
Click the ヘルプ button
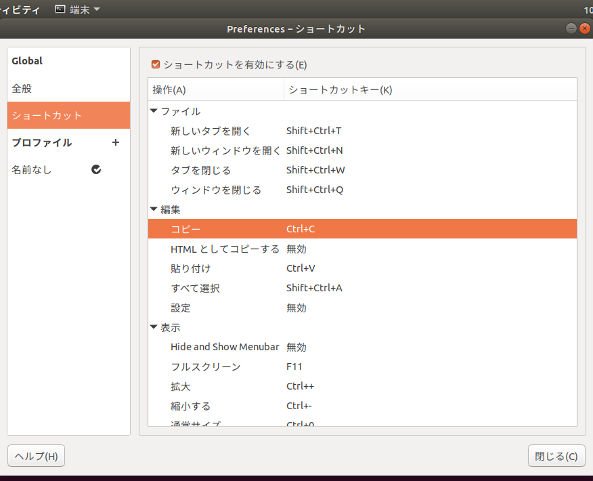35,456
